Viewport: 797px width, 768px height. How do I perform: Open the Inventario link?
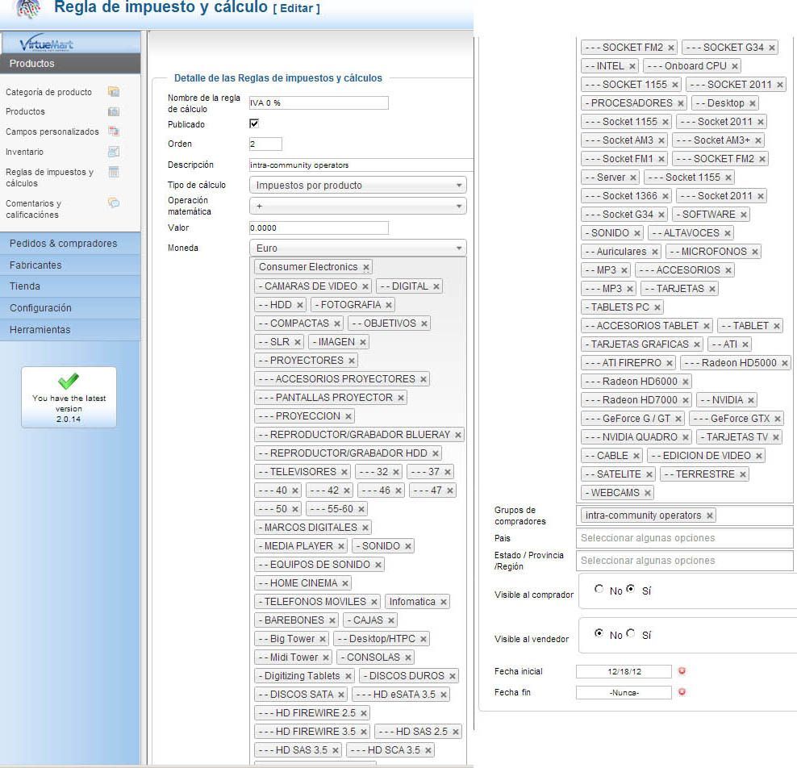[x=24, y=152]
